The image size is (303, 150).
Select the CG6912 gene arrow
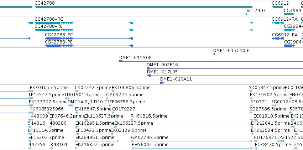coord(277,7)
